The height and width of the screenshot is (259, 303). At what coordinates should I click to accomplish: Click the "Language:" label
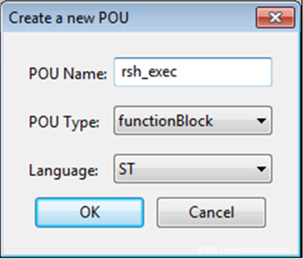pos(63,170)
